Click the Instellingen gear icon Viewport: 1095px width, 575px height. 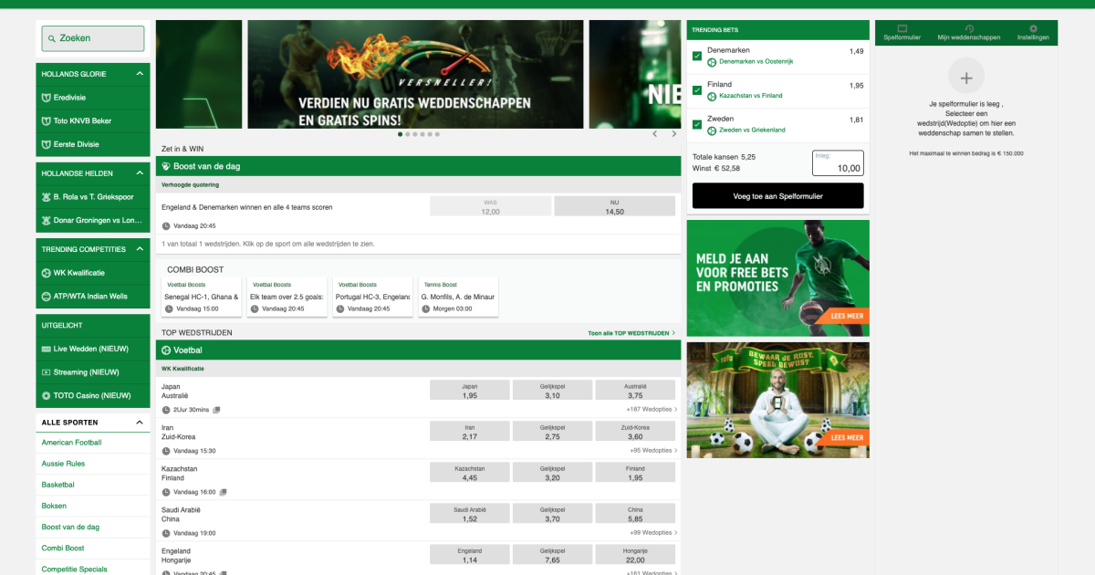1033,29
